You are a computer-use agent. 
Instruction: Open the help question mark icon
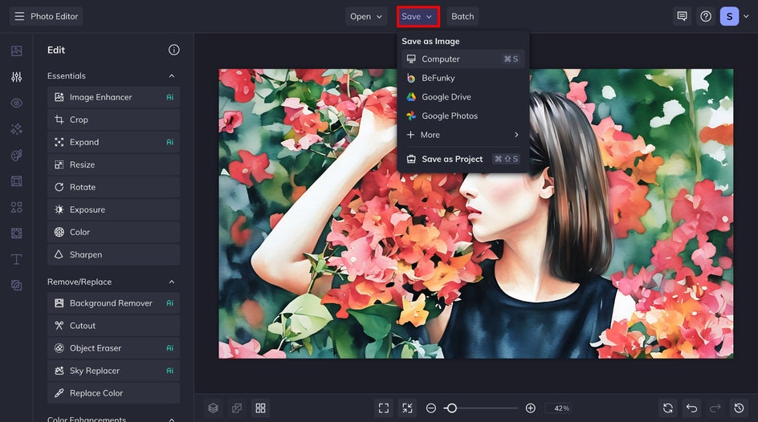point(706,16)
